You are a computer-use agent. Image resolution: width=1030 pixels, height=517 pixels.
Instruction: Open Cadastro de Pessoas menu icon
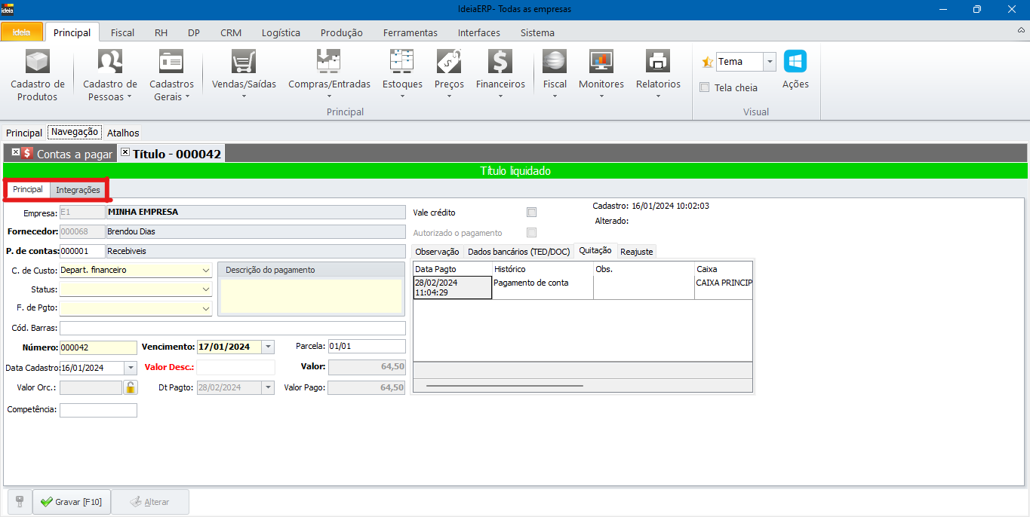pos(110,62)
